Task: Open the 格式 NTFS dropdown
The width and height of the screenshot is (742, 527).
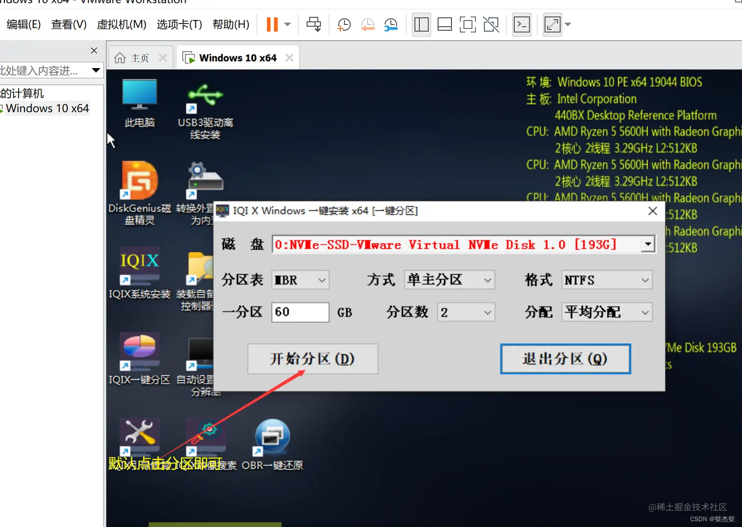Action: click(x=607, y=280)
